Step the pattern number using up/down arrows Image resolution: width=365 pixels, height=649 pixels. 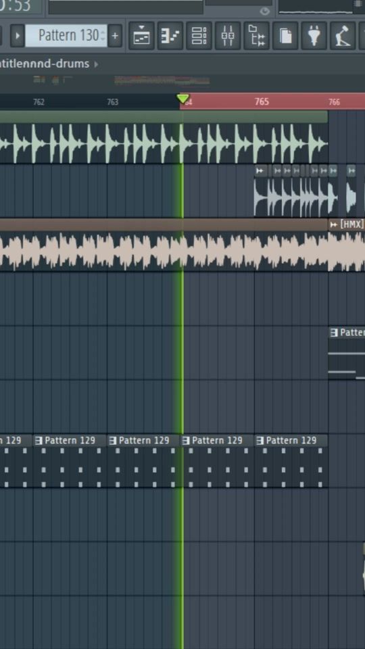pyautogui.click(x=103, y=36)
